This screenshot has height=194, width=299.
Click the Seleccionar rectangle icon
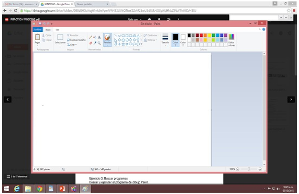60,37
